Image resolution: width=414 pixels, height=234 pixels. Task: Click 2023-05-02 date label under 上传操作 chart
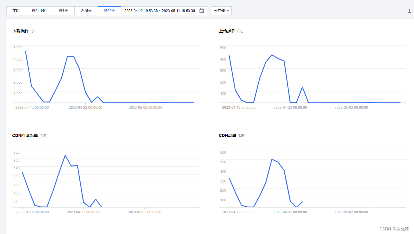tap(351, 108)
